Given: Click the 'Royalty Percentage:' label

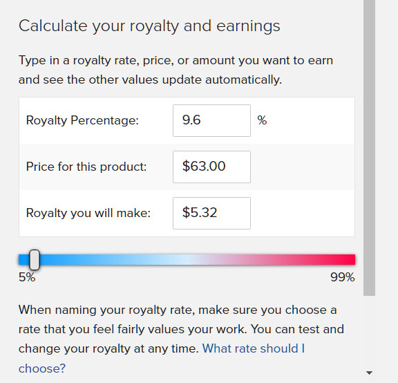Looking at the screenshot, I should (82, 120).
